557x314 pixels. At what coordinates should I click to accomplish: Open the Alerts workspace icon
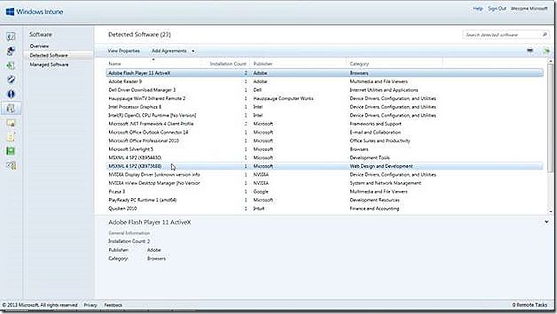(x=11, y=94)
